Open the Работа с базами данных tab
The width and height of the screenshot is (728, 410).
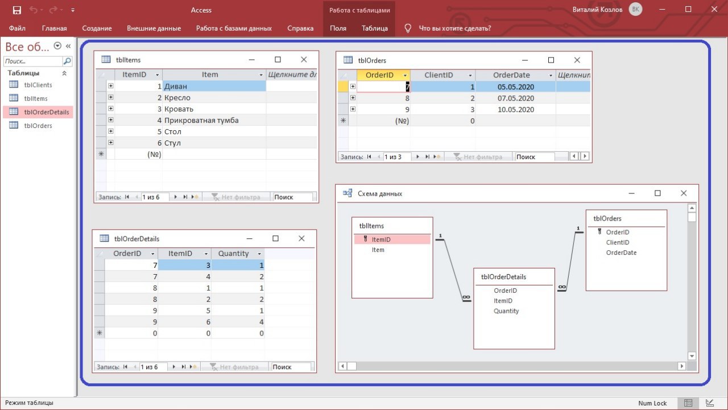(234, 28)
